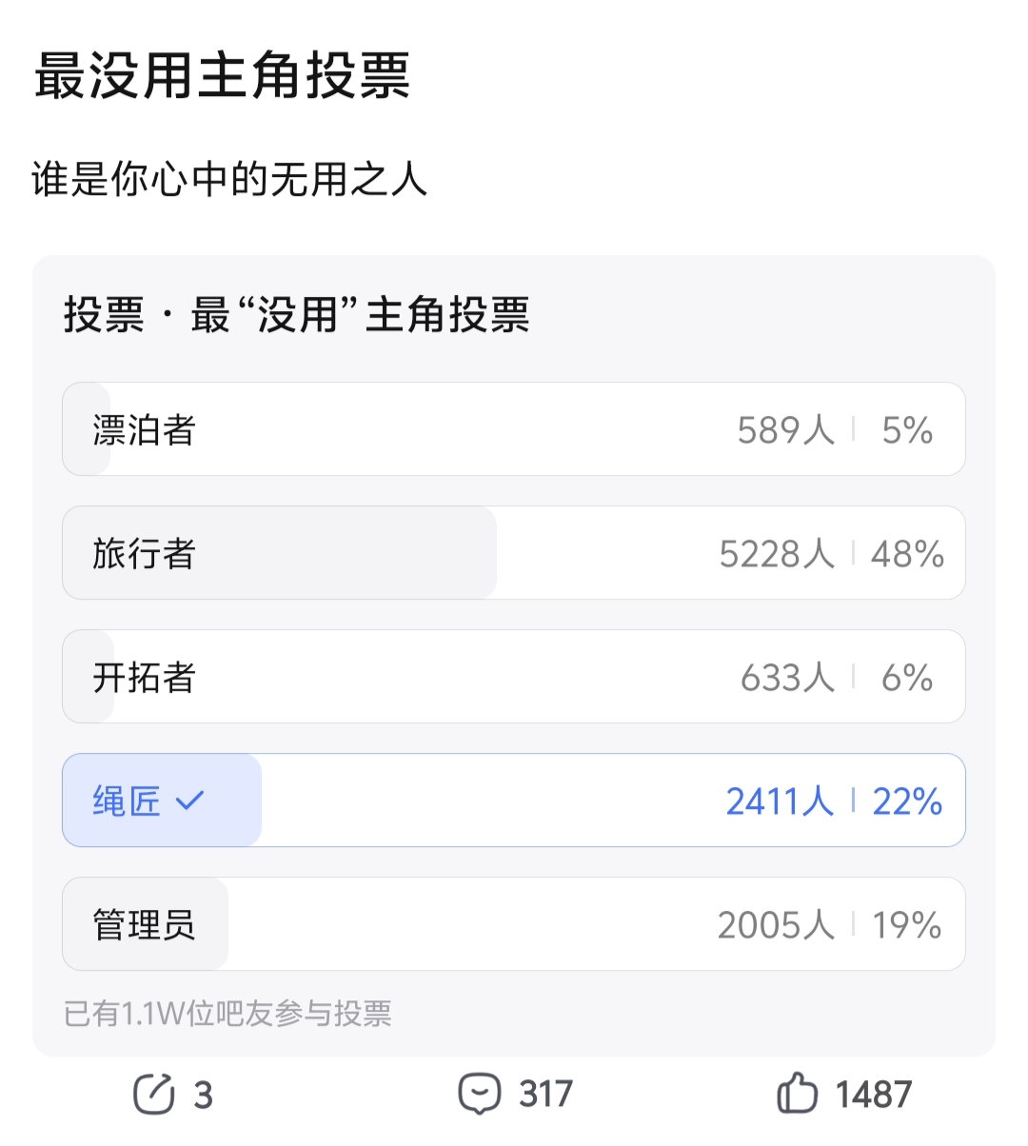Click the 317 comments count

click(545, 1095)
